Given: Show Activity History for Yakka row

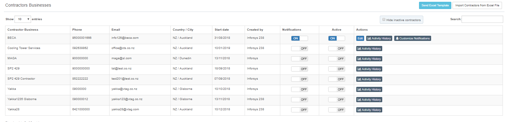Looking at the screenshot, I should pos(369,90).
